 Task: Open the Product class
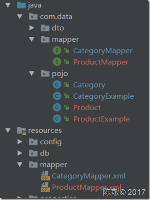tap(87, 107)
